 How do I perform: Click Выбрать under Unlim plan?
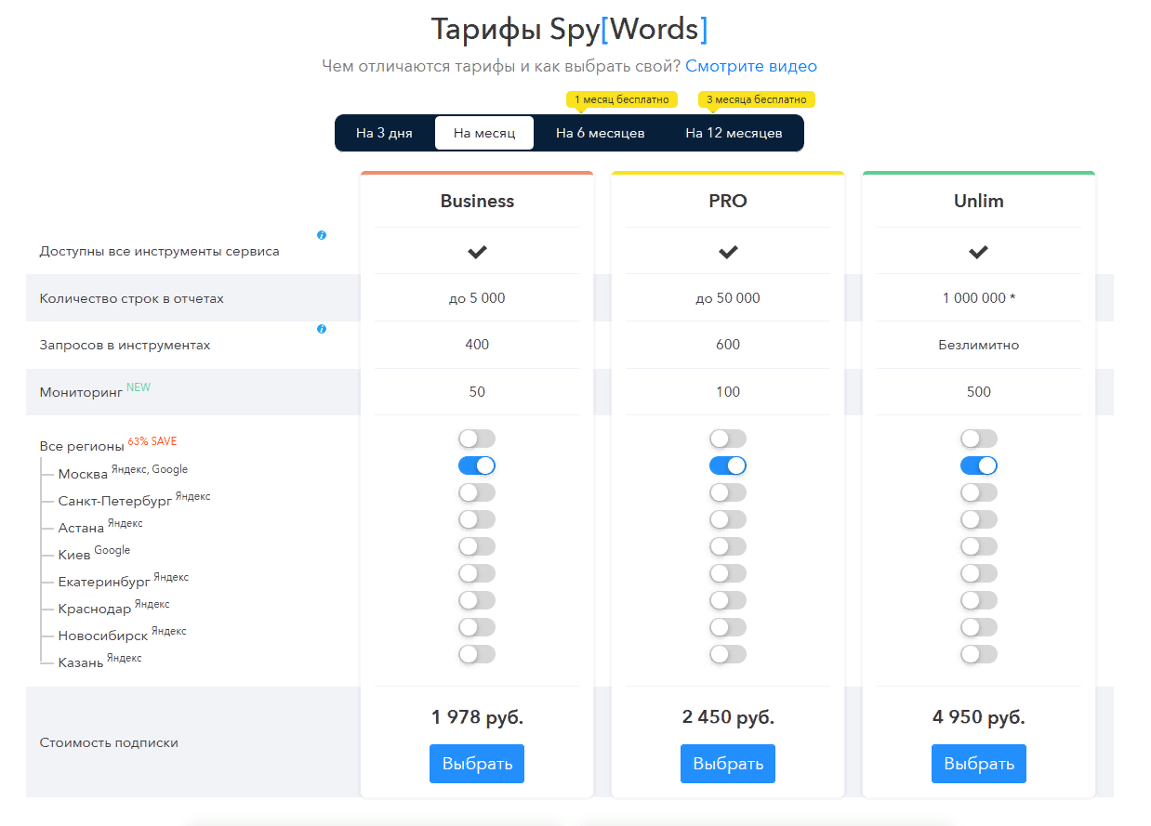click(979, 764)
